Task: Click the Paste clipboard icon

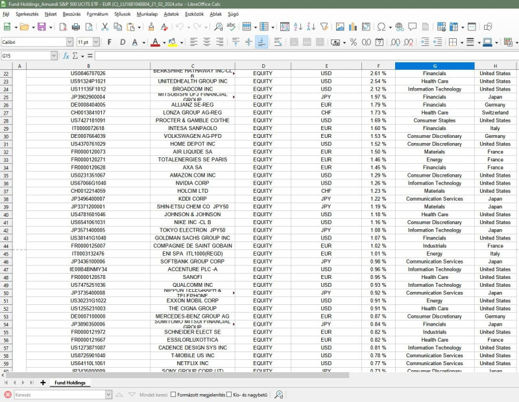Action: [131, 27]
